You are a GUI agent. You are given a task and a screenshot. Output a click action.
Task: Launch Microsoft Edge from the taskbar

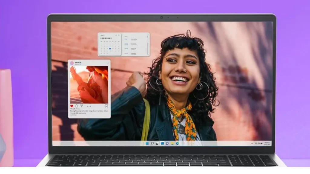click(x=177, y=143)
